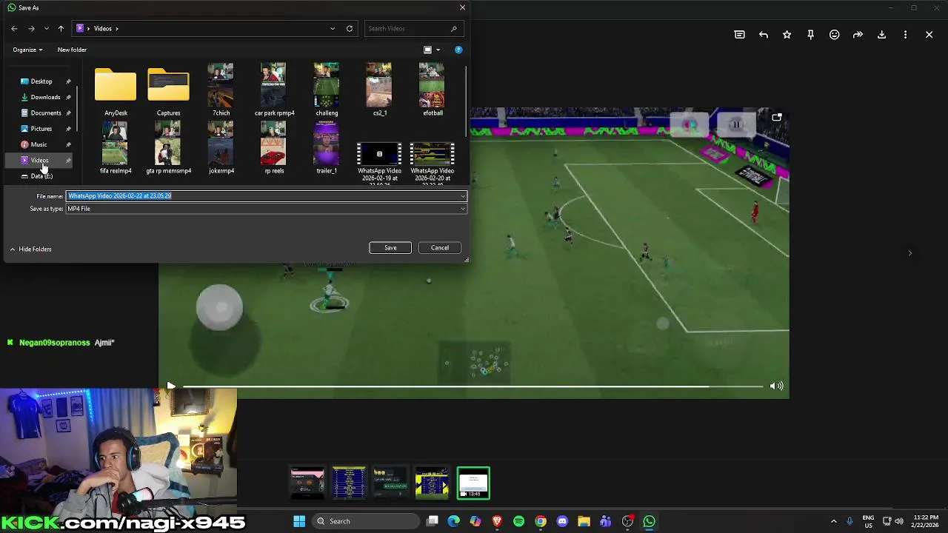Star this media in WhatsApp viewer
The height and width of the screenshot is (533, 948).
(787, 35)
